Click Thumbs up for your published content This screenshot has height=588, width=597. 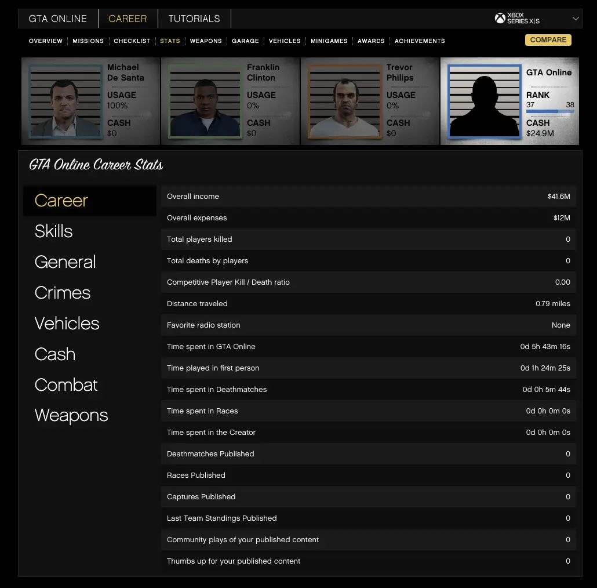coord(234,561)
